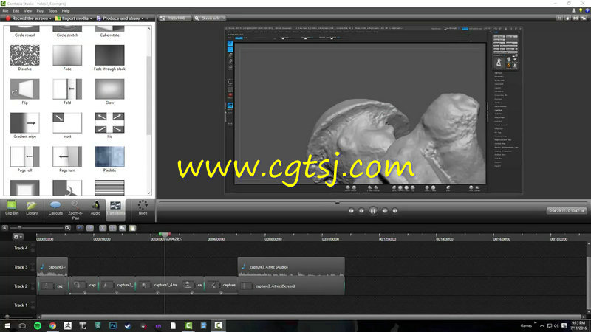
Task: Open the Play menu
Action: point(40,11)
